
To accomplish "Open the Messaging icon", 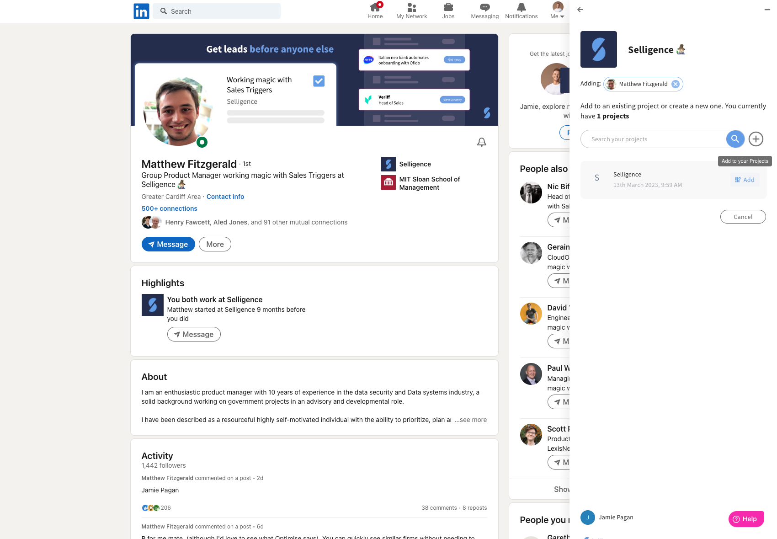I will pyautogui.click(x=485, y=7).
